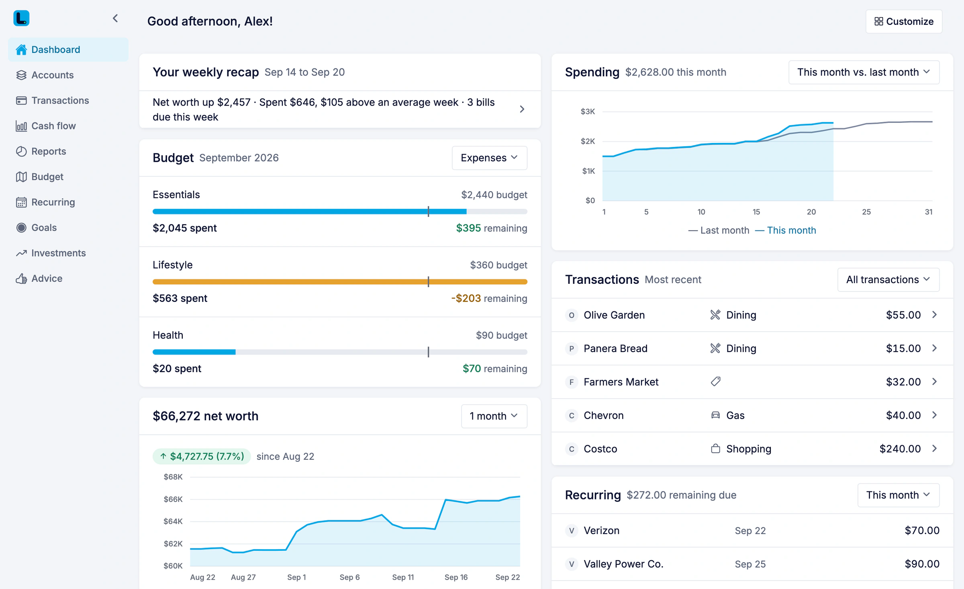Open Cash flow in the sidebar

[68, 126]
